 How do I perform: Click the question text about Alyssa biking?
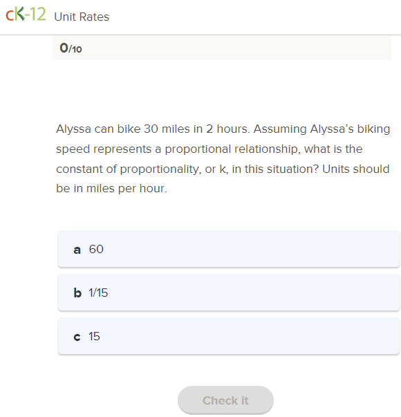point(223,158)
